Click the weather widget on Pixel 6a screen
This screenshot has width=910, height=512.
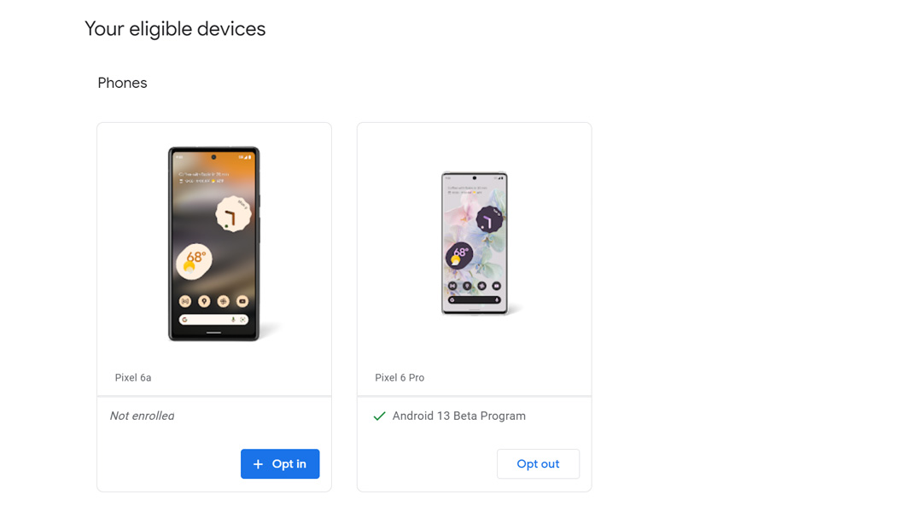[195, 260]
